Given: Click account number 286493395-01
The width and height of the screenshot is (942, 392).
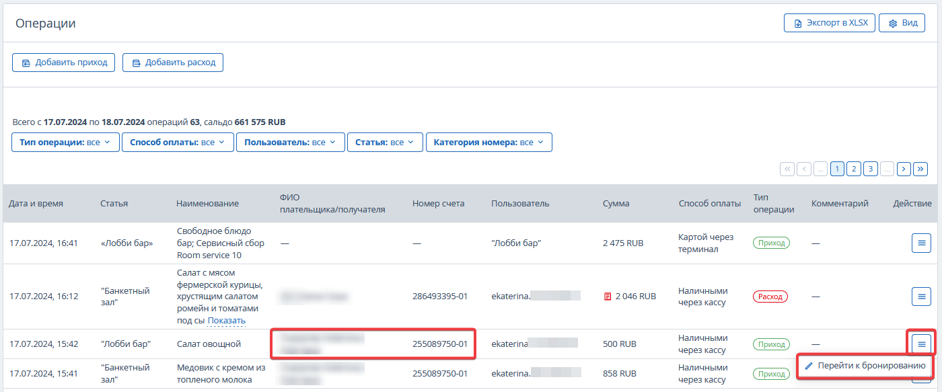Looking at the screenshot, I should pyautogui.click(x=440, y=296).
